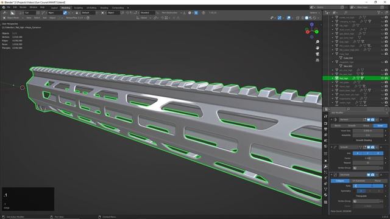
Task: Select Voxel mode in Remesh modifier
Action: [x=380, y=126]
